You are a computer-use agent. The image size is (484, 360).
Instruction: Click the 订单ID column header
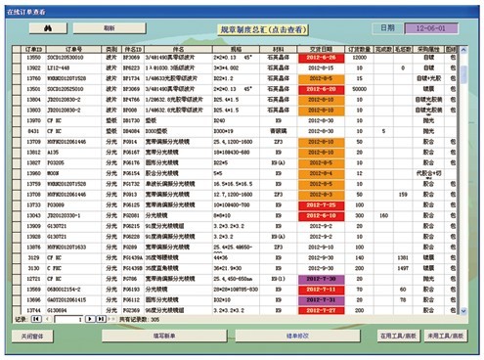point(33,49)
